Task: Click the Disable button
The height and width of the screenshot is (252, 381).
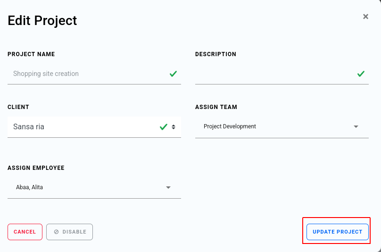Action: coord(69,232)
